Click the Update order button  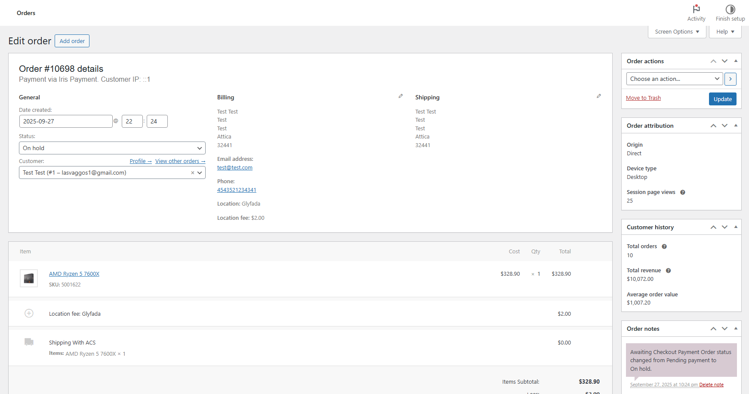(722, 99)
